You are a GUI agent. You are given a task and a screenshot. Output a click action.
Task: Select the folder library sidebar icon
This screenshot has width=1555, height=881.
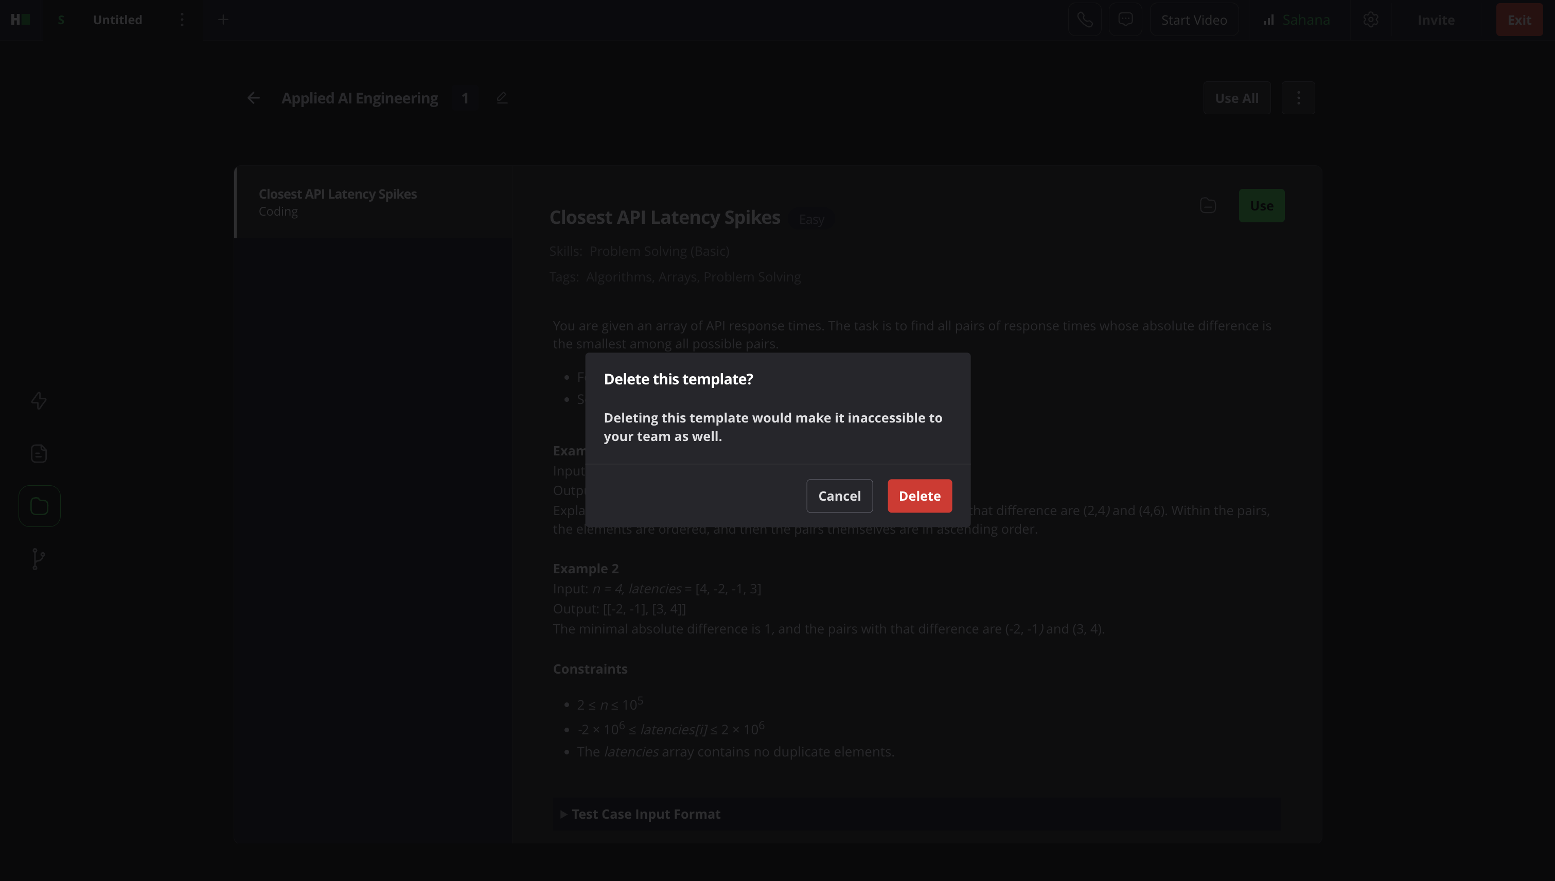39,506
